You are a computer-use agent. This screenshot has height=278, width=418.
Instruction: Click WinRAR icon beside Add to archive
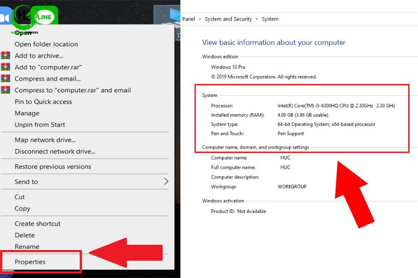click(5, 55)
